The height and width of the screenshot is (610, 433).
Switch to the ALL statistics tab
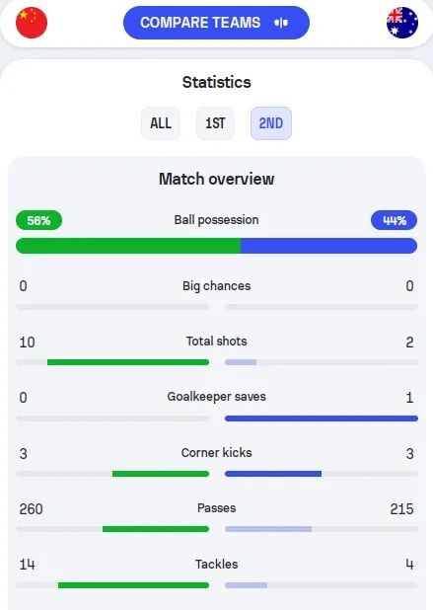pos(161,123)
